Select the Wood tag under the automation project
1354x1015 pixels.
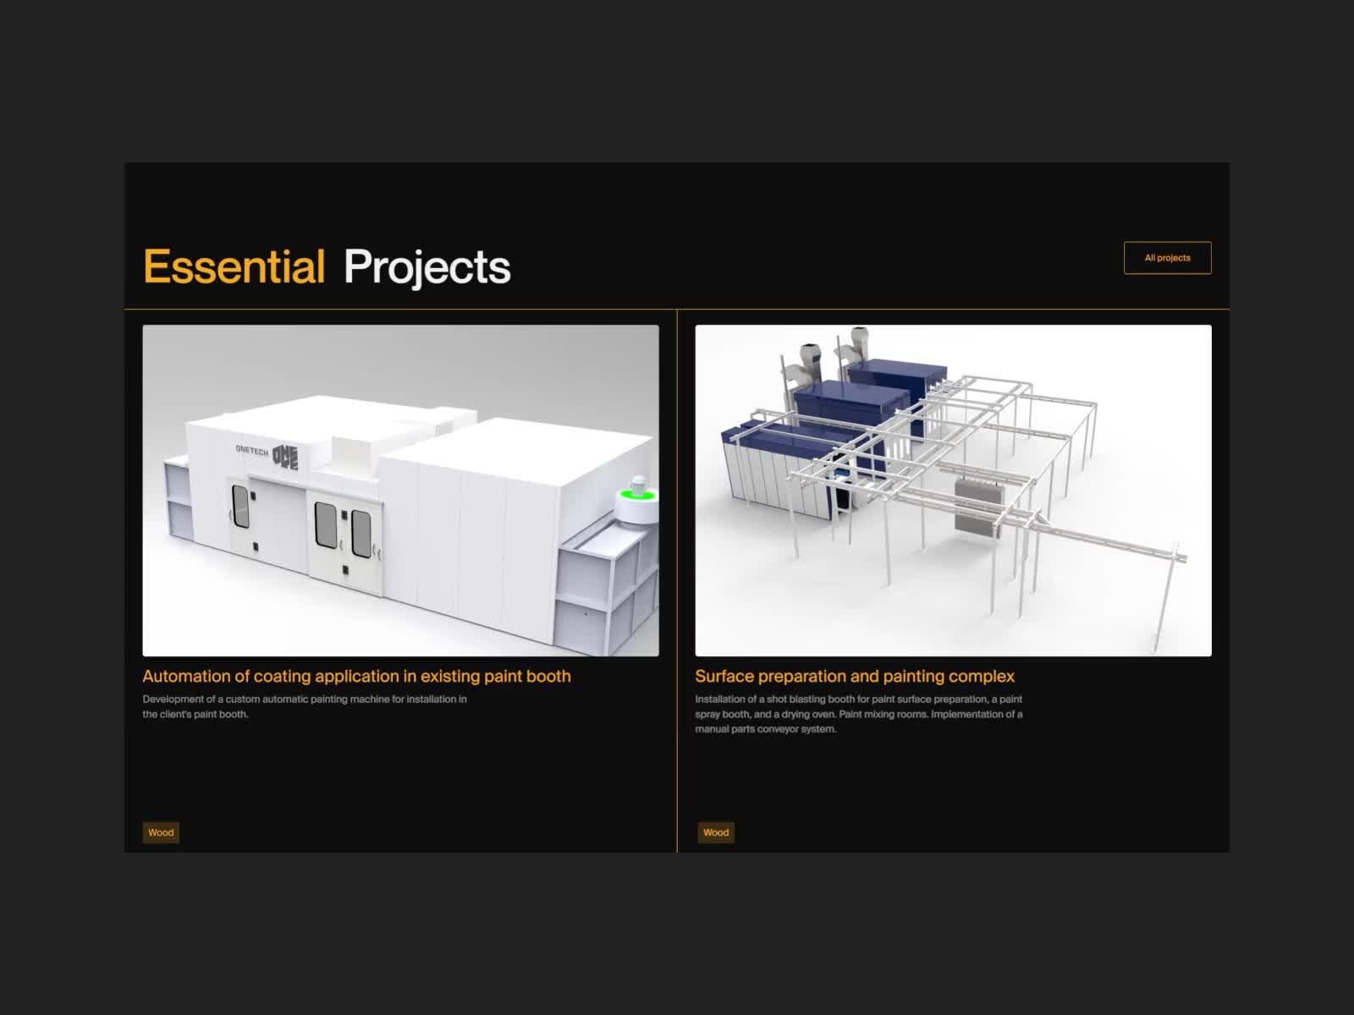pos(161,832)
